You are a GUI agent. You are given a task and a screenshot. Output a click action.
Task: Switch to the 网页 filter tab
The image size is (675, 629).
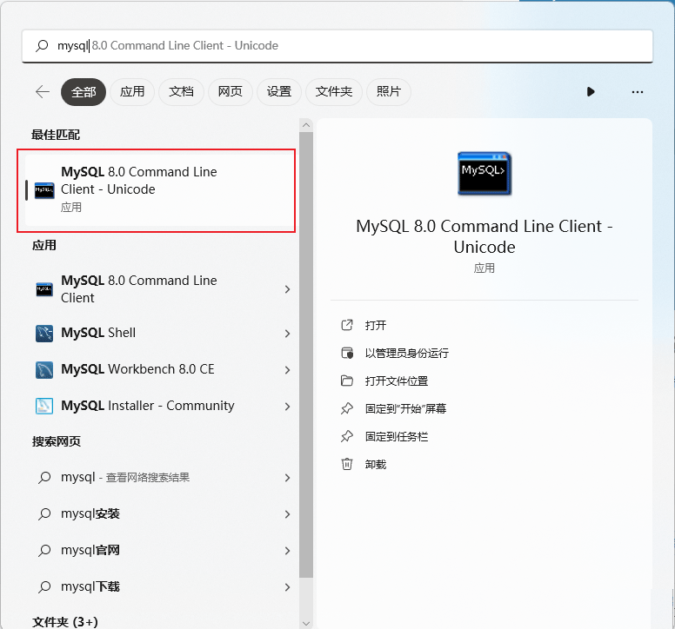[x=231, y=91]
